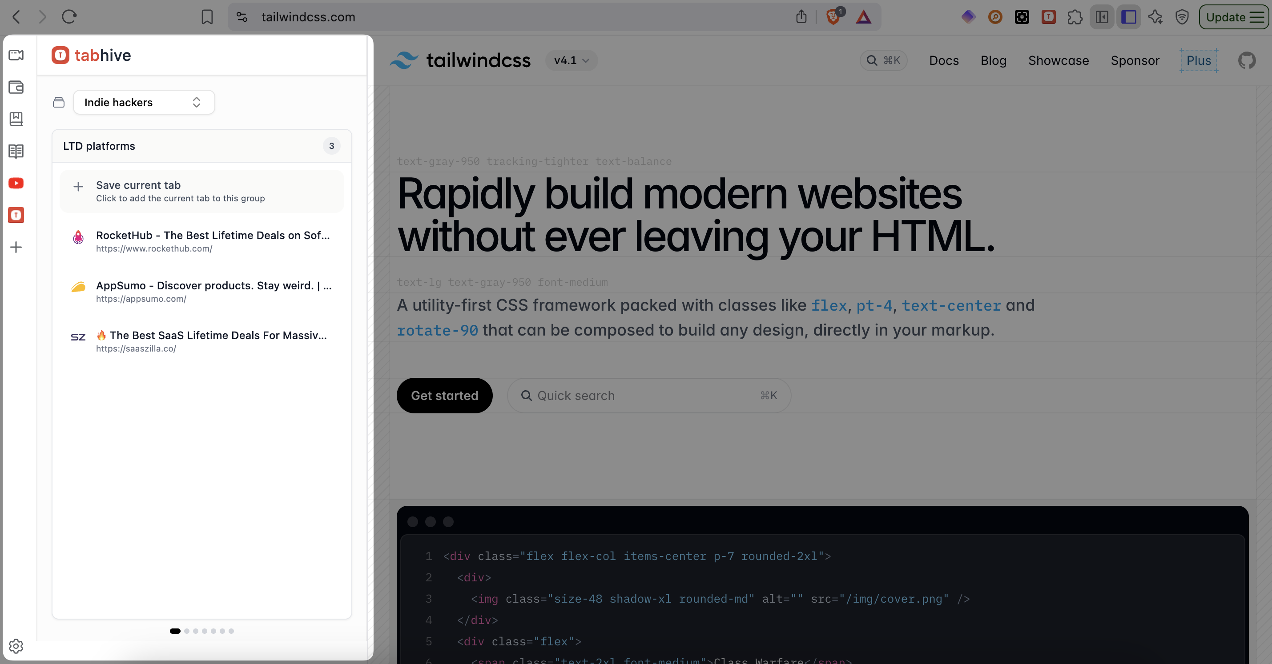Click the LTD platforms group header
Image resolution: width=1272 pixels, height=664 pixels.
[201, 146]
